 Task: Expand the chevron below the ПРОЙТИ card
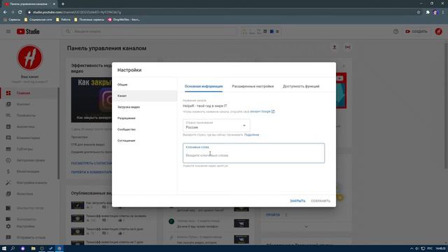(x=306, y=227)
